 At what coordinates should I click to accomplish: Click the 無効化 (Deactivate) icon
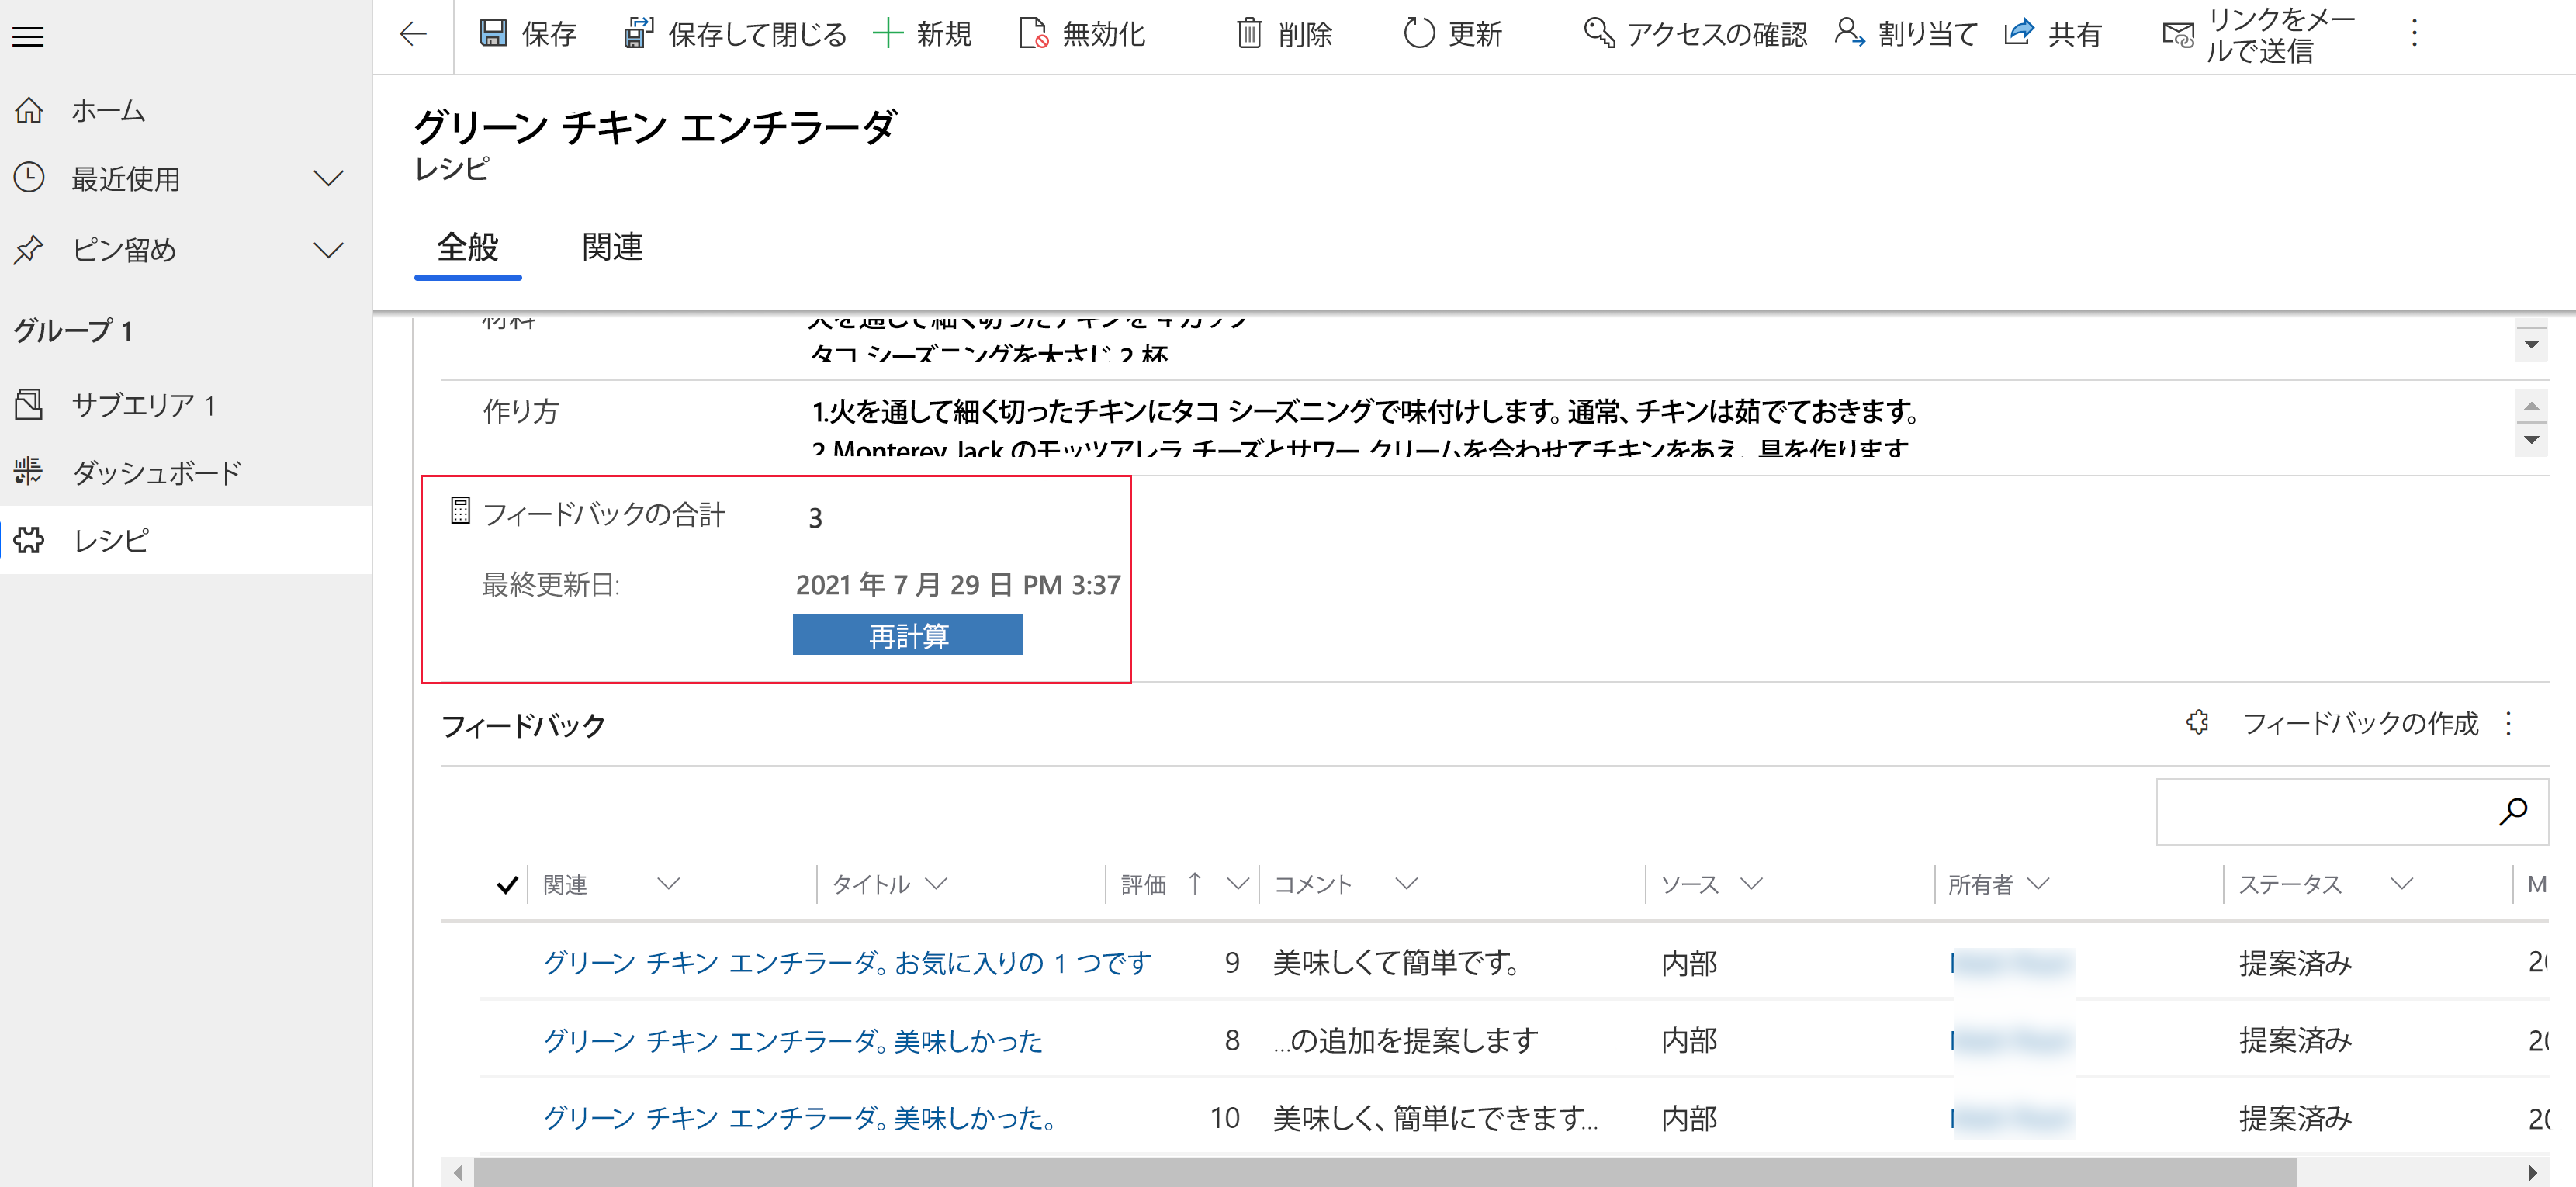click(1033, 33)
